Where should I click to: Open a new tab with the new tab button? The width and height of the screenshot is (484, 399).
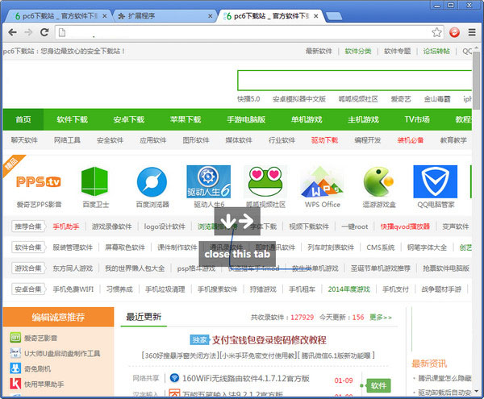(334, 16)
